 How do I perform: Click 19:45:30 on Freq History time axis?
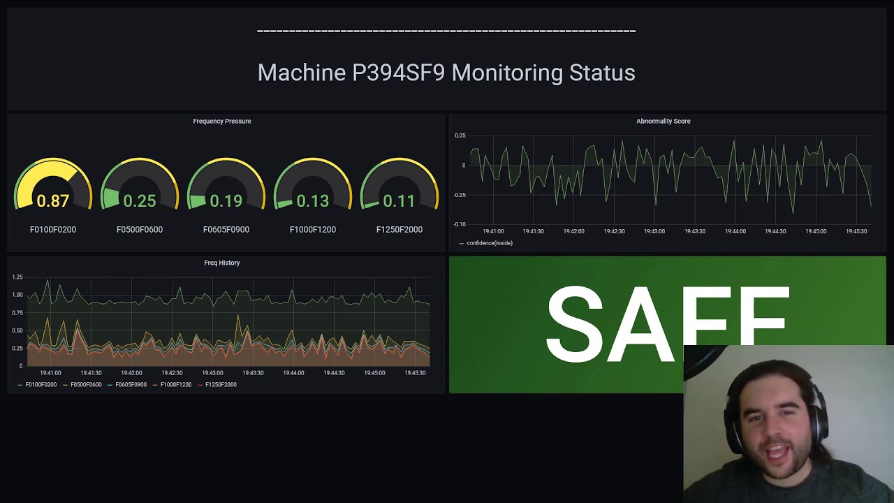pyautogui.click(x=415, y=373)
